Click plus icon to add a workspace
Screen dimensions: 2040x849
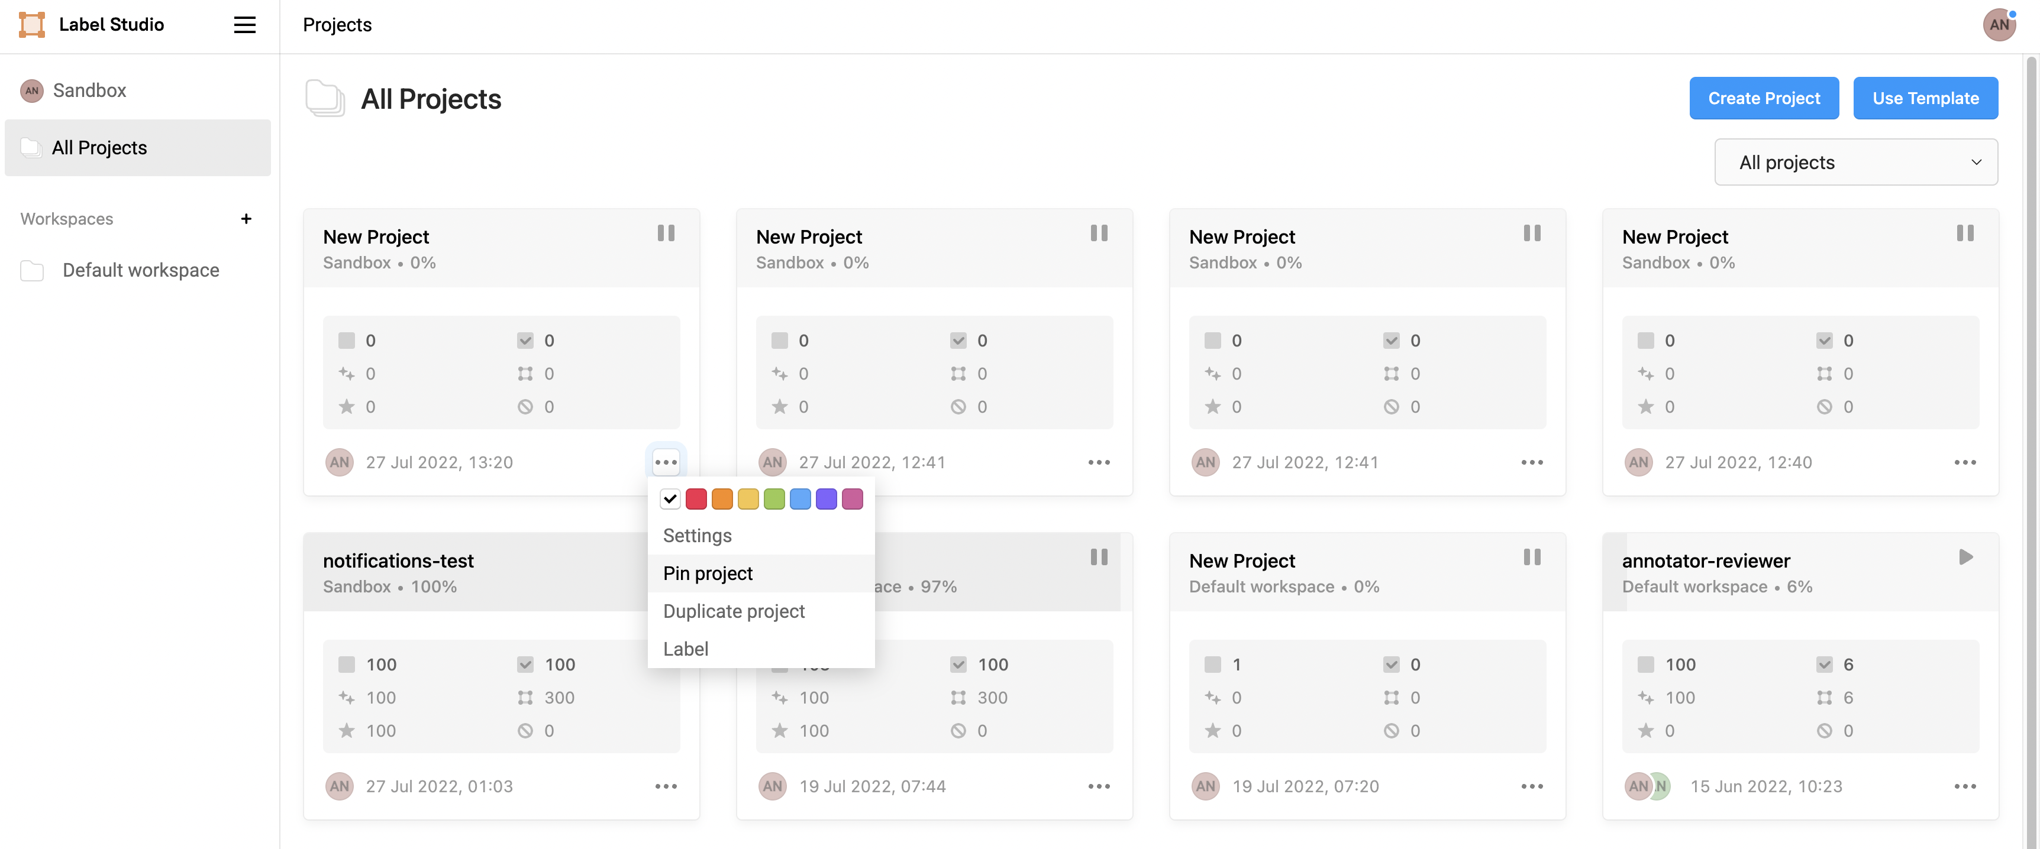(246, 218)
